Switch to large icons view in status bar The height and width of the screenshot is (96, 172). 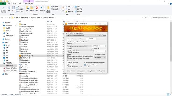tap(170, 94)
